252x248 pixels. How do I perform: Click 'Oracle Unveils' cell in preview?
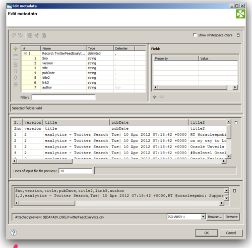207,146
